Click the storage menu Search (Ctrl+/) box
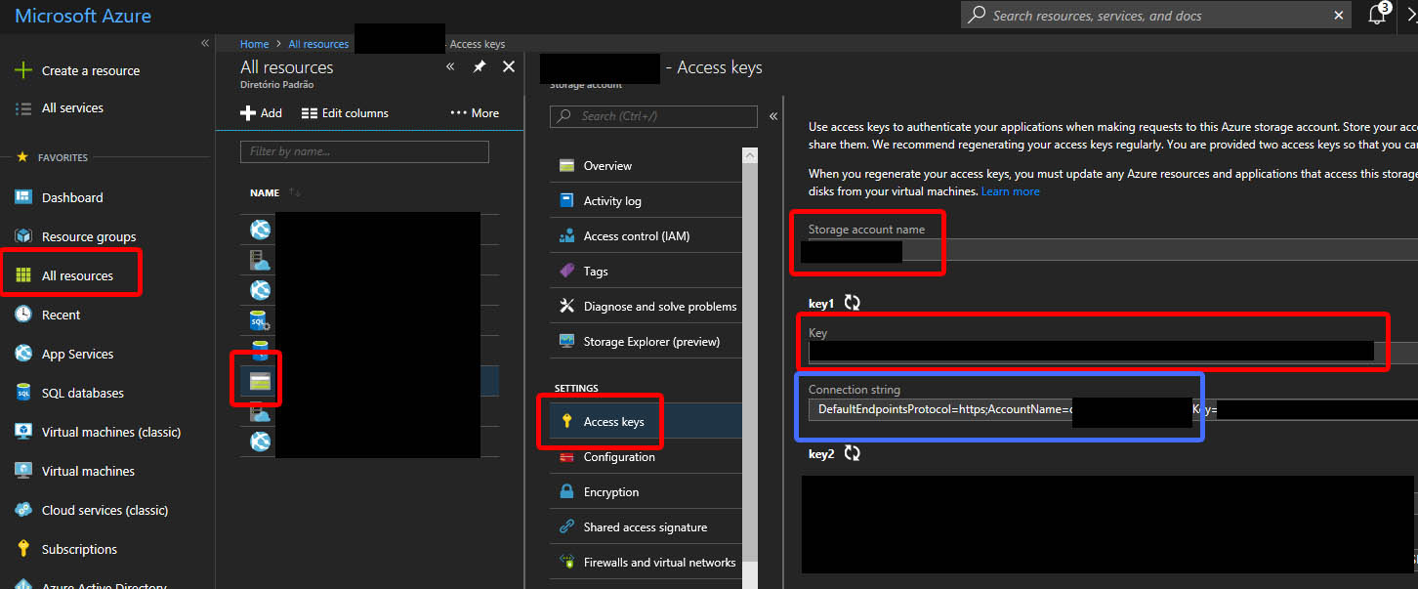 (x=653, y=116)
